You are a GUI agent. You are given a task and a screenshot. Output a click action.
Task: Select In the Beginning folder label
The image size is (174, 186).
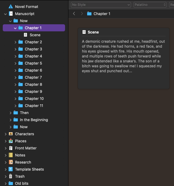[34, 120]
